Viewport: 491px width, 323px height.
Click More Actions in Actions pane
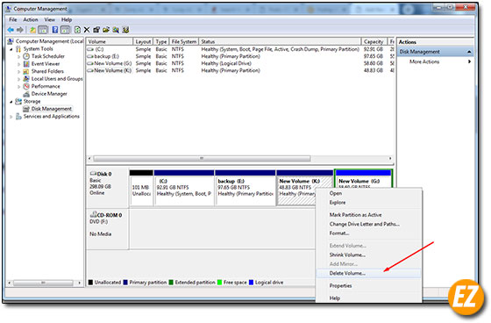[424, 61]
